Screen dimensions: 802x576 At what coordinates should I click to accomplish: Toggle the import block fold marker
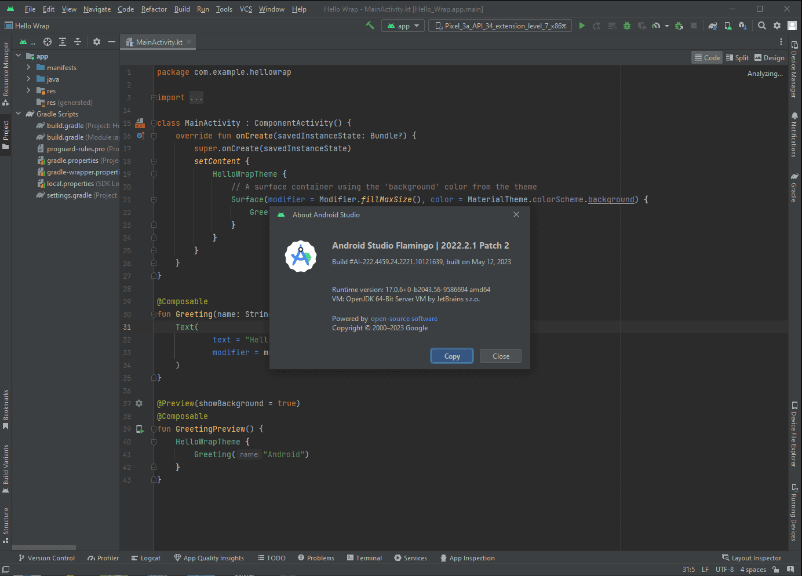(x=154, y=98)
